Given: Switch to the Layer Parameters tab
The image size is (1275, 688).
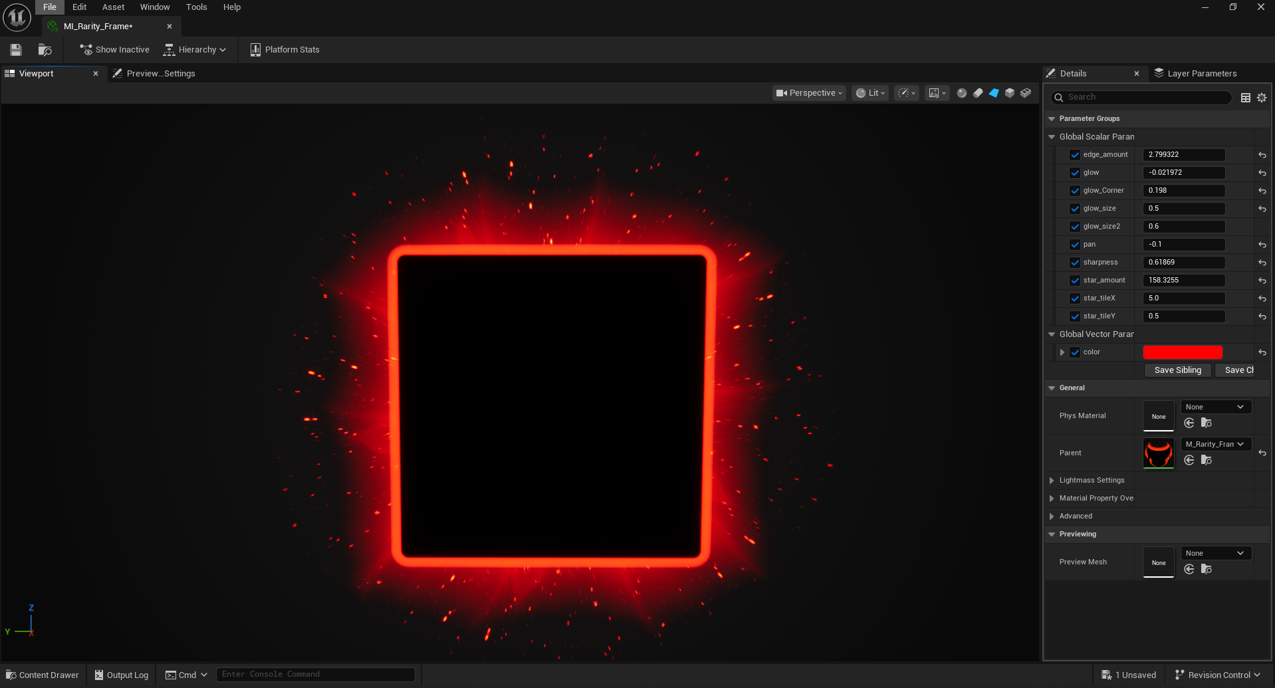Looking at the screenshot, I should (x=1201, y=74).
